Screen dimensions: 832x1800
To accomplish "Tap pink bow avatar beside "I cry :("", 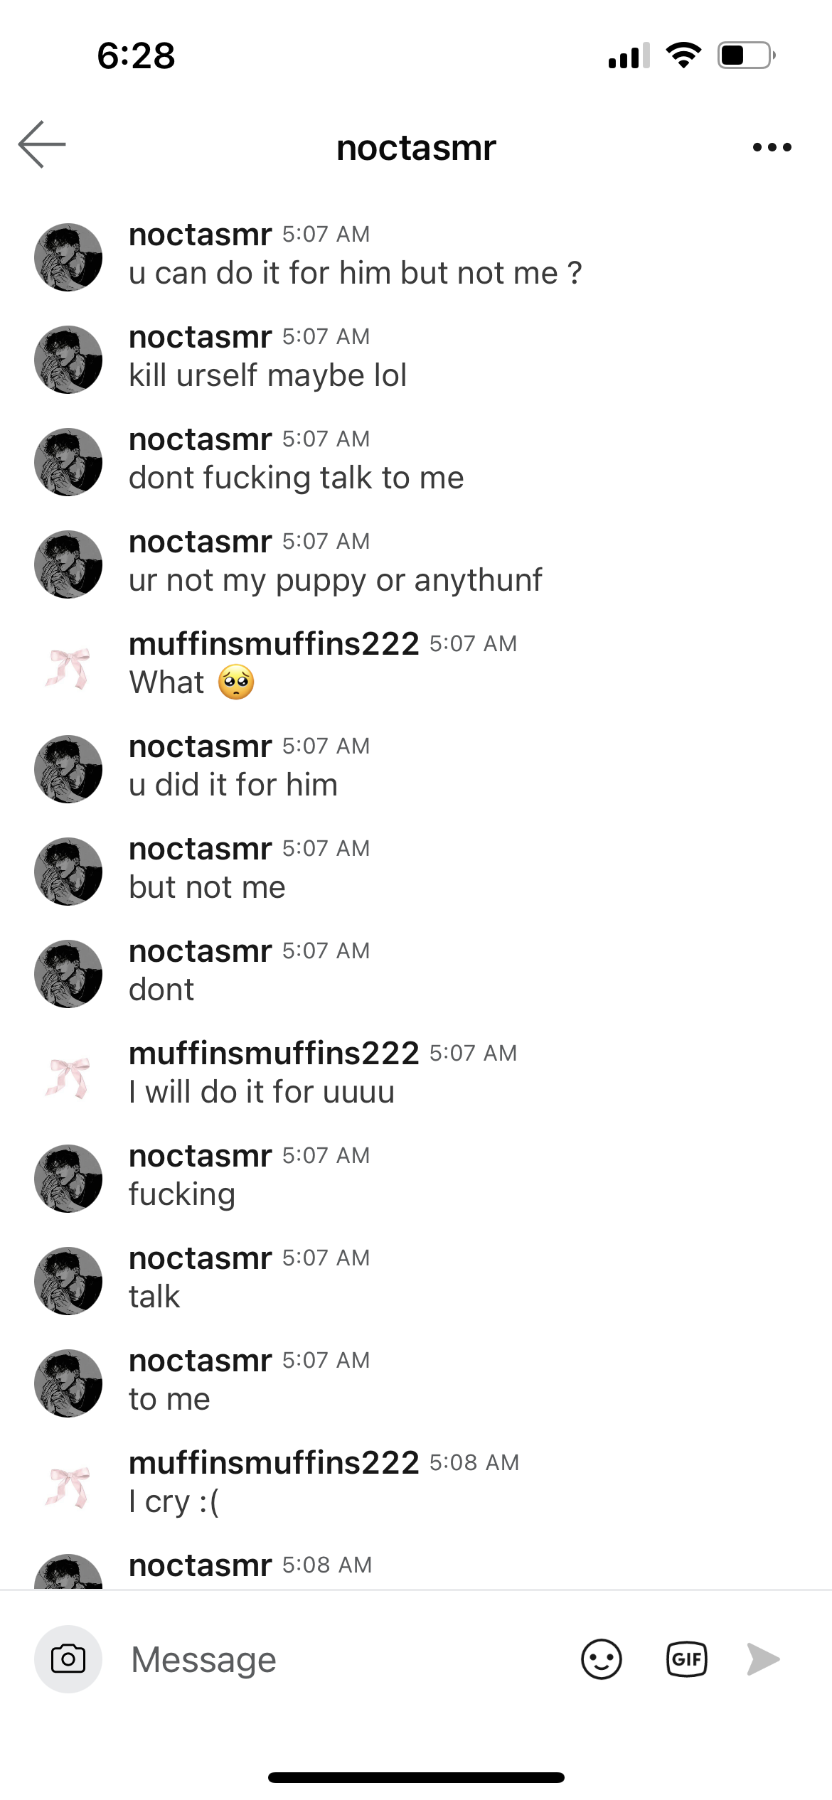I will (68, 1486).
